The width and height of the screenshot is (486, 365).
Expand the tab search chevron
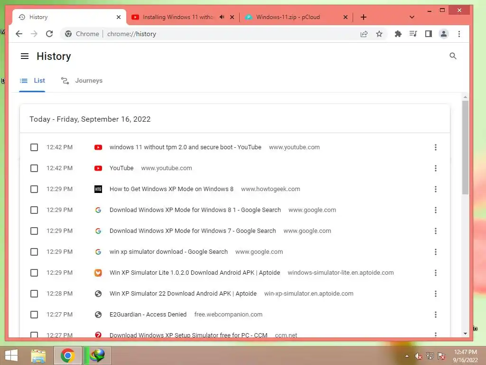412,17
